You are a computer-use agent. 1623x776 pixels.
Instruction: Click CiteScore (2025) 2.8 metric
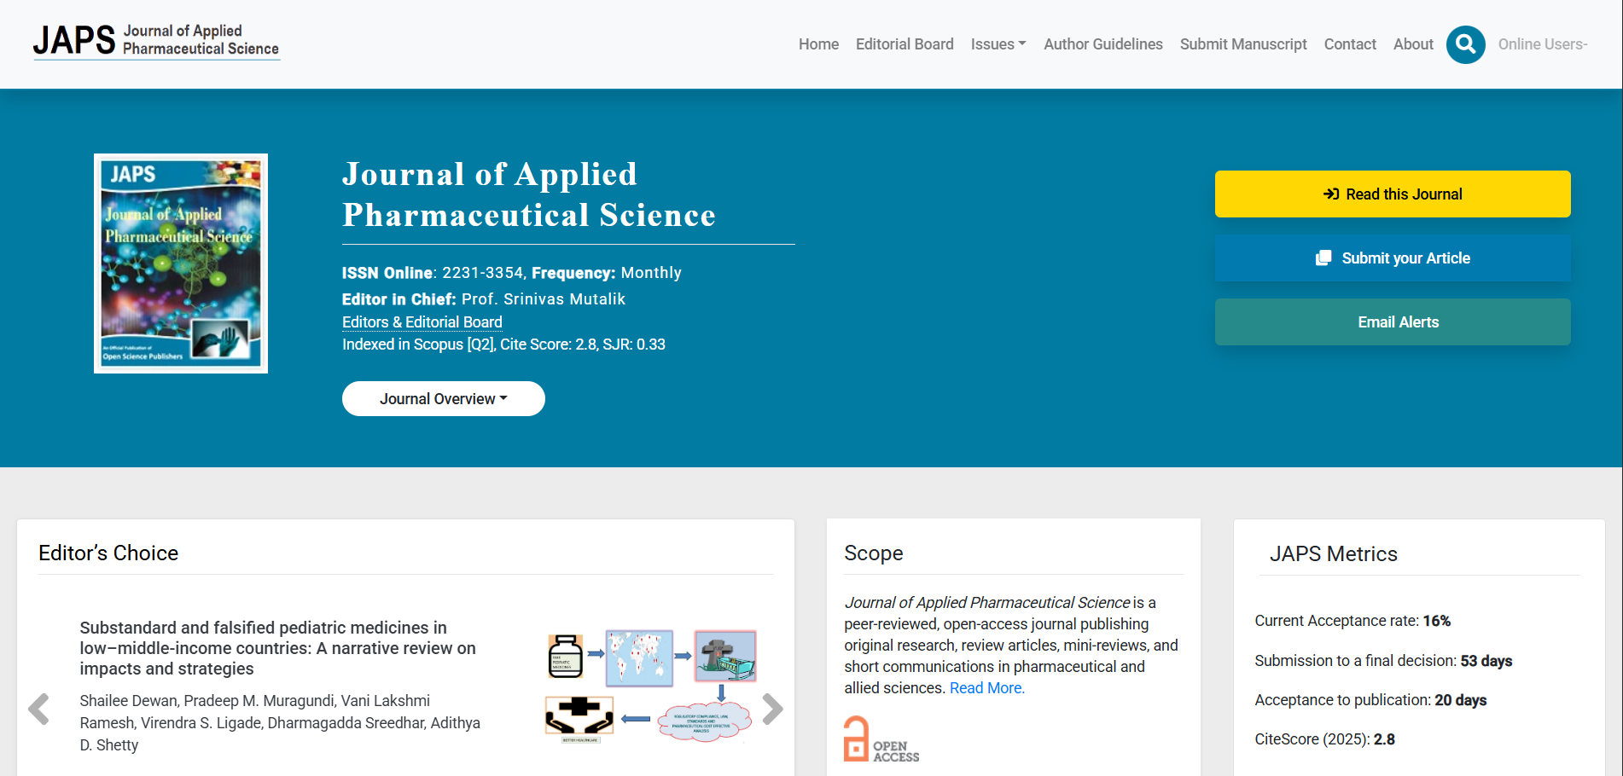click(1324, 739)
